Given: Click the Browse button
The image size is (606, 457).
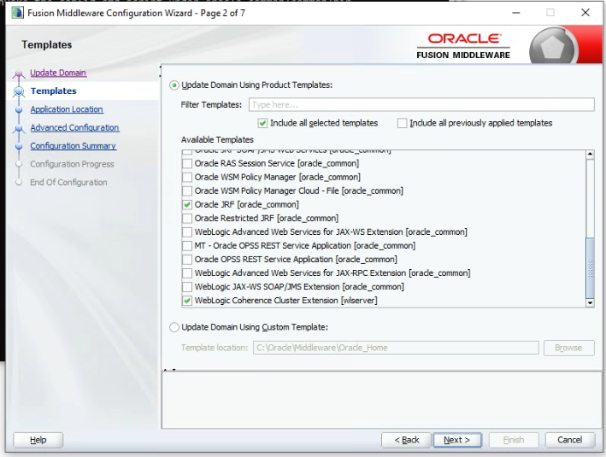Looking at the screenshot, I should [568, 348].
